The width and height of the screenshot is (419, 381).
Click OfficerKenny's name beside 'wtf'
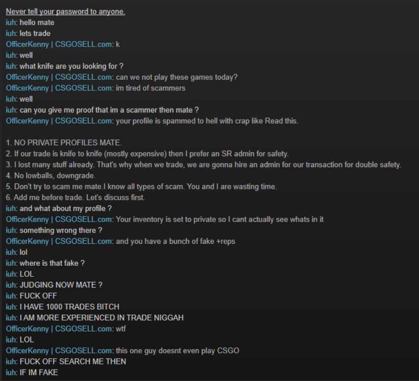click(x=59, y=329)
